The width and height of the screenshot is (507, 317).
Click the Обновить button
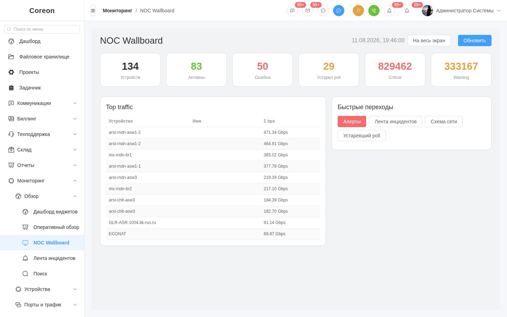(x=475, y=41)
